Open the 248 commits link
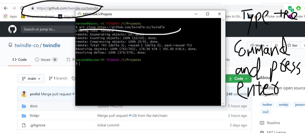Viewport: 305px width, 133px height. [237, 94]
